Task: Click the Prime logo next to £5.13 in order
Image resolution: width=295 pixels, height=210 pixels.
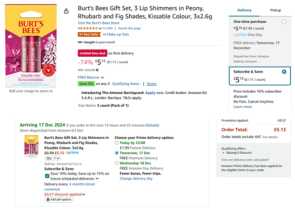Action: point(72,153)
